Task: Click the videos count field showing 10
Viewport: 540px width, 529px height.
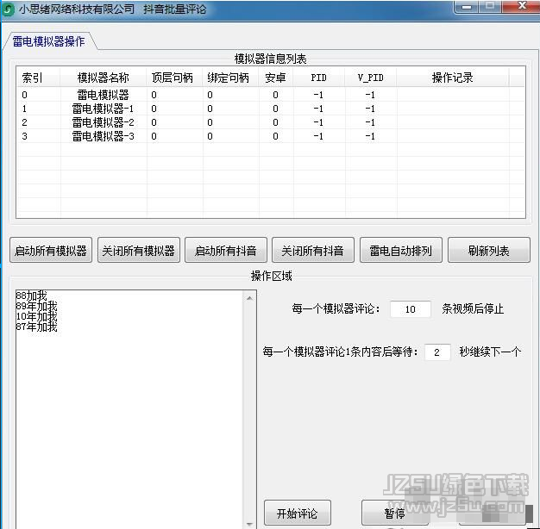Action: coord(410,309)
